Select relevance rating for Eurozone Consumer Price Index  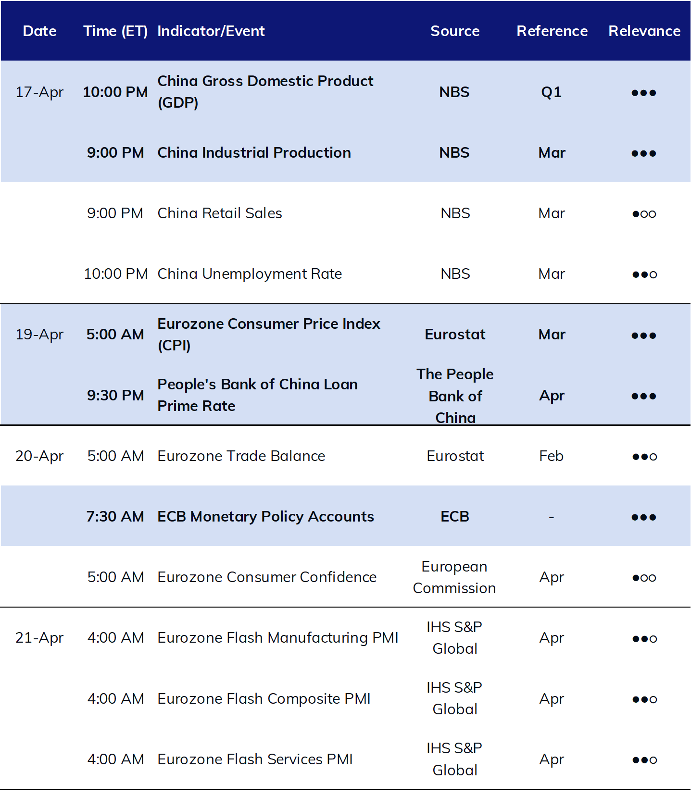click(x=644, y=336)
